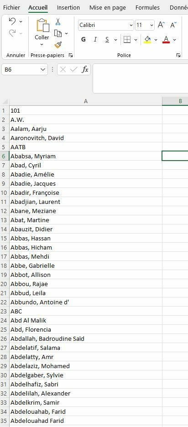Click the Coller paste clipboard icon

tap(42, 26)
